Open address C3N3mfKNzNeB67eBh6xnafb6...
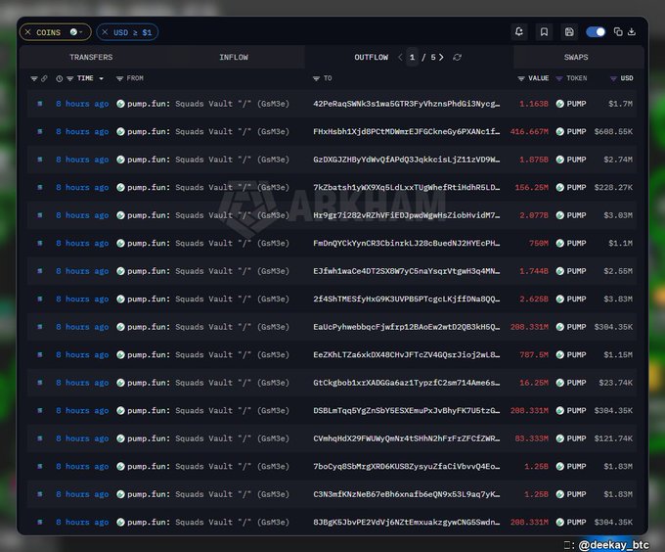The height and width of the screenshot is (552, 665). point(406,494)
